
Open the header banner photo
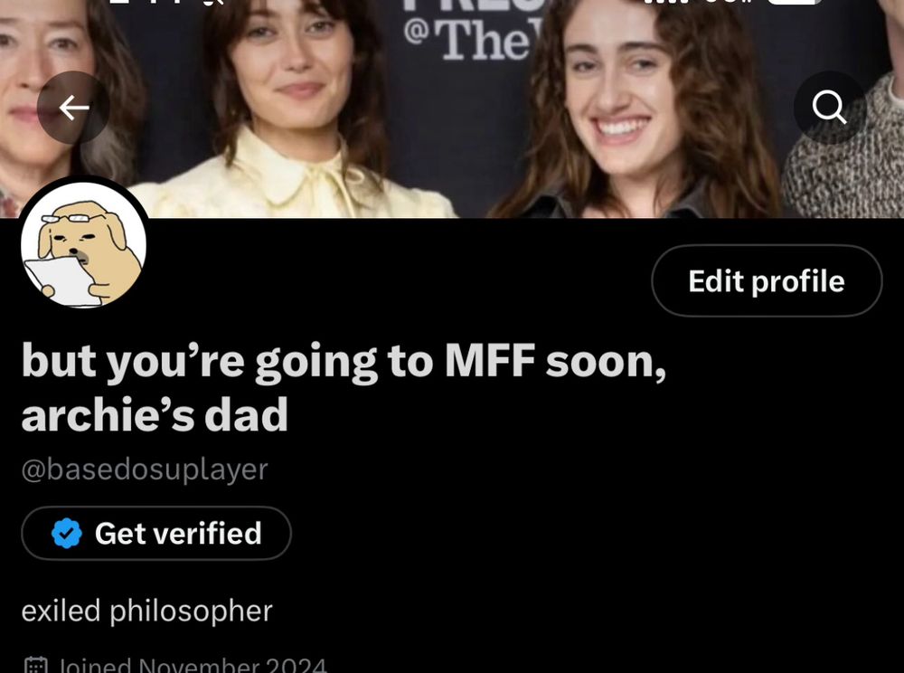(452, 109)
